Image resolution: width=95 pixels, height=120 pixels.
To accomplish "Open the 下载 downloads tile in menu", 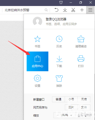I will (59, 61).
